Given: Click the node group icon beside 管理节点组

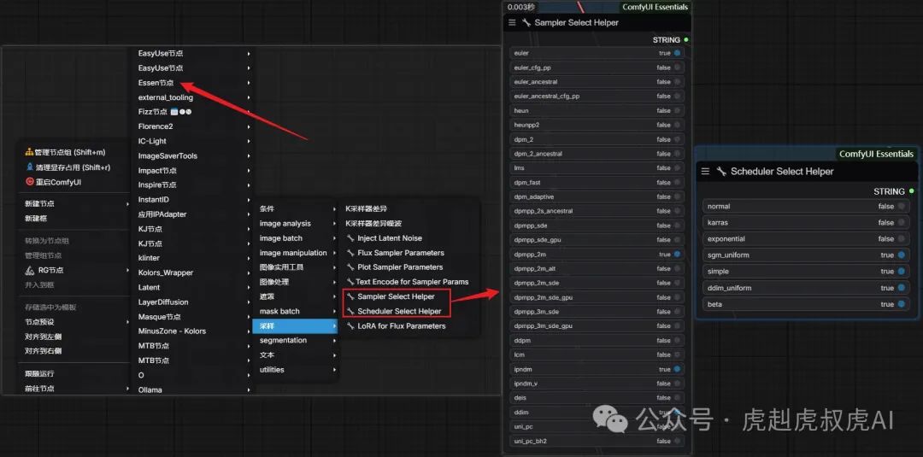Looking at the screenshot, I should pos(29,152).
